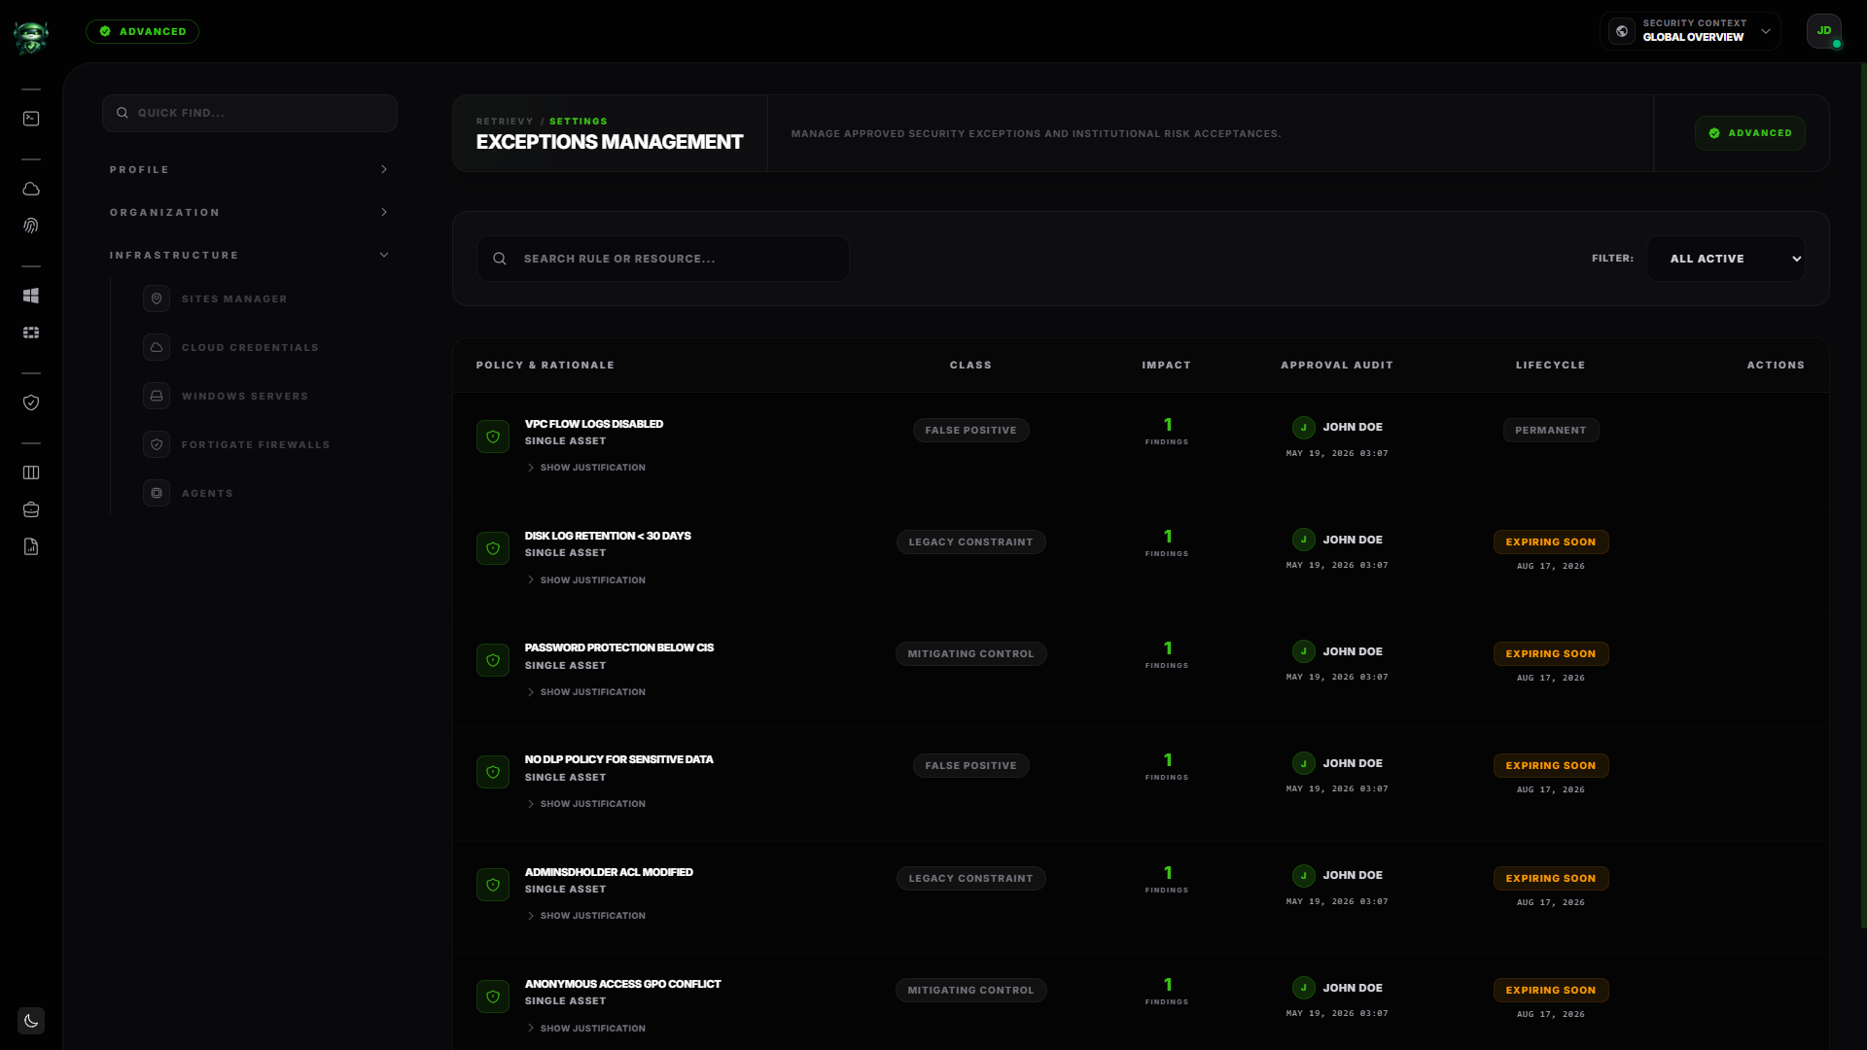Viewport: 1867px width, 1050px height.
Task: Click False Positive class for VPC Flow Logs
Action: [970, 430]
